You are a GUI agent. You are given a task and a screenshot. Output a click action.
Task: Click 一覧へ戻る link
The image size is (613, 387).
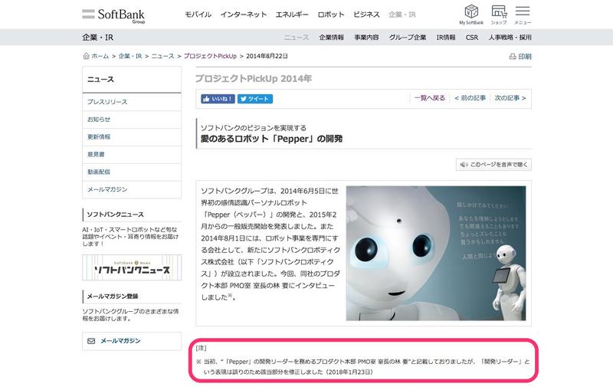point(430,98)
